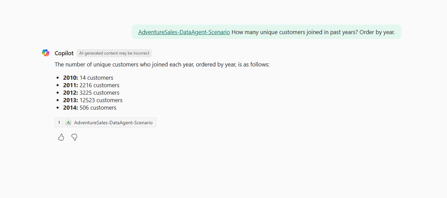Give the Copilot response a thumbs up
The image size is (447, 198).
click(x=61, y=137)
